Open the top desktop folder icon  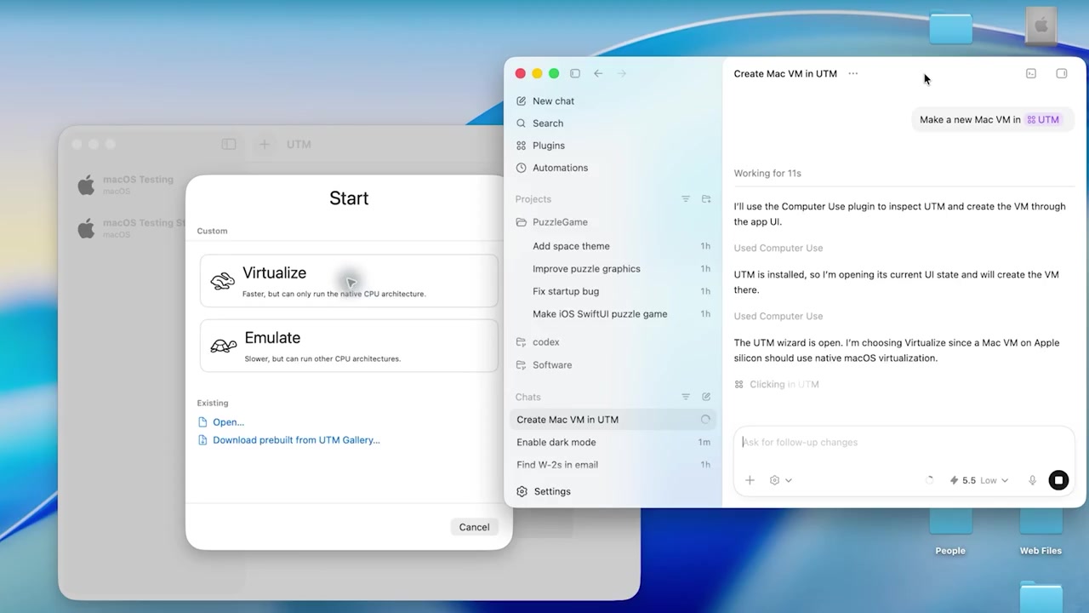pyautogui.click(x=950, y=27)
